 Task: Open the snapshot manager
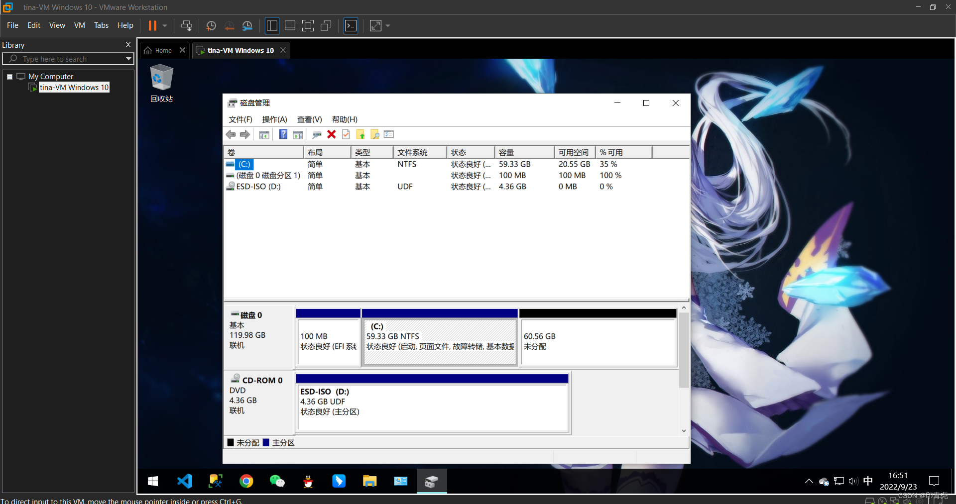tap(247, 25)
